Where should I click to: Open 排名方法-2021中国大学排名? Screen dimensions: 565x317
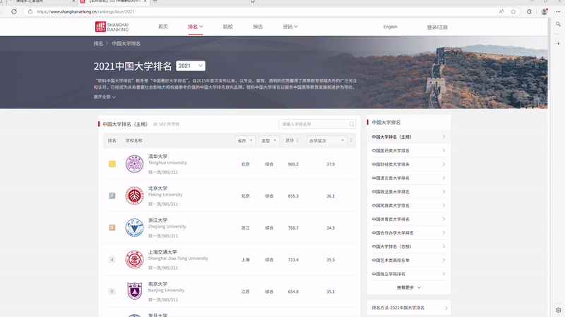(409, 308)
